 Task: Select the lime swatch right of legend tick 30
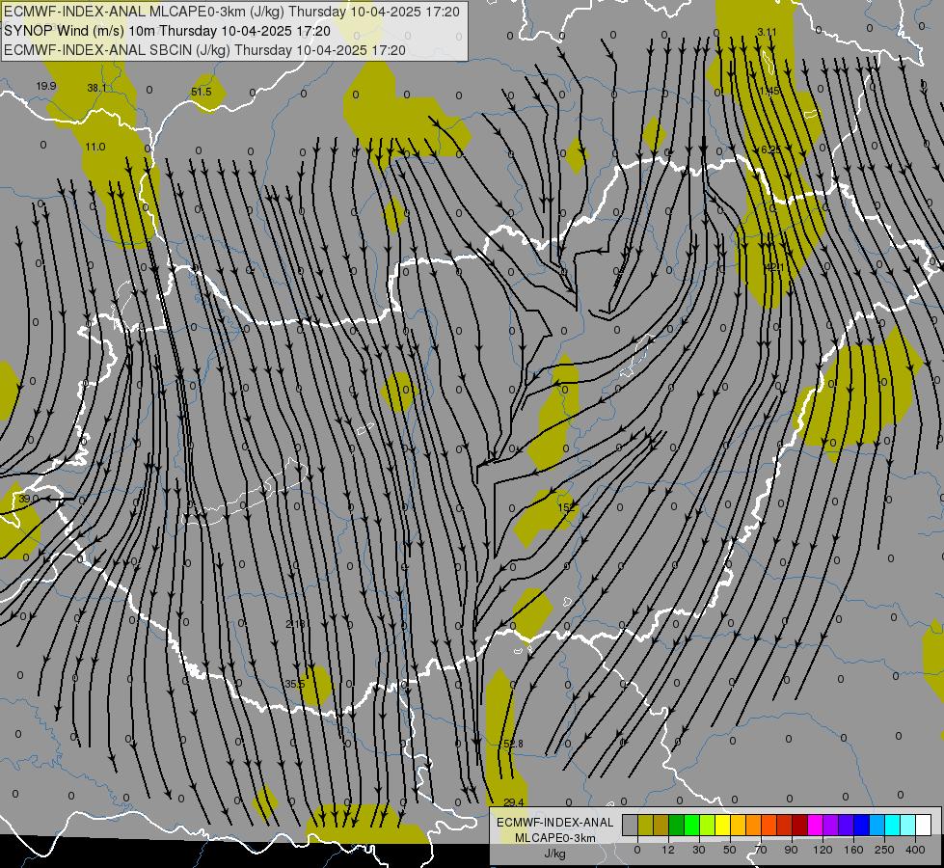[x=708, y=825]
